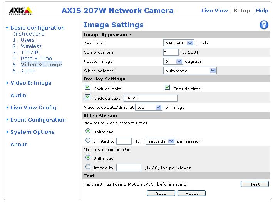Toggle the Include time checkbox
This screenshot has width=273, height=202.
click(x=167, y=87)
